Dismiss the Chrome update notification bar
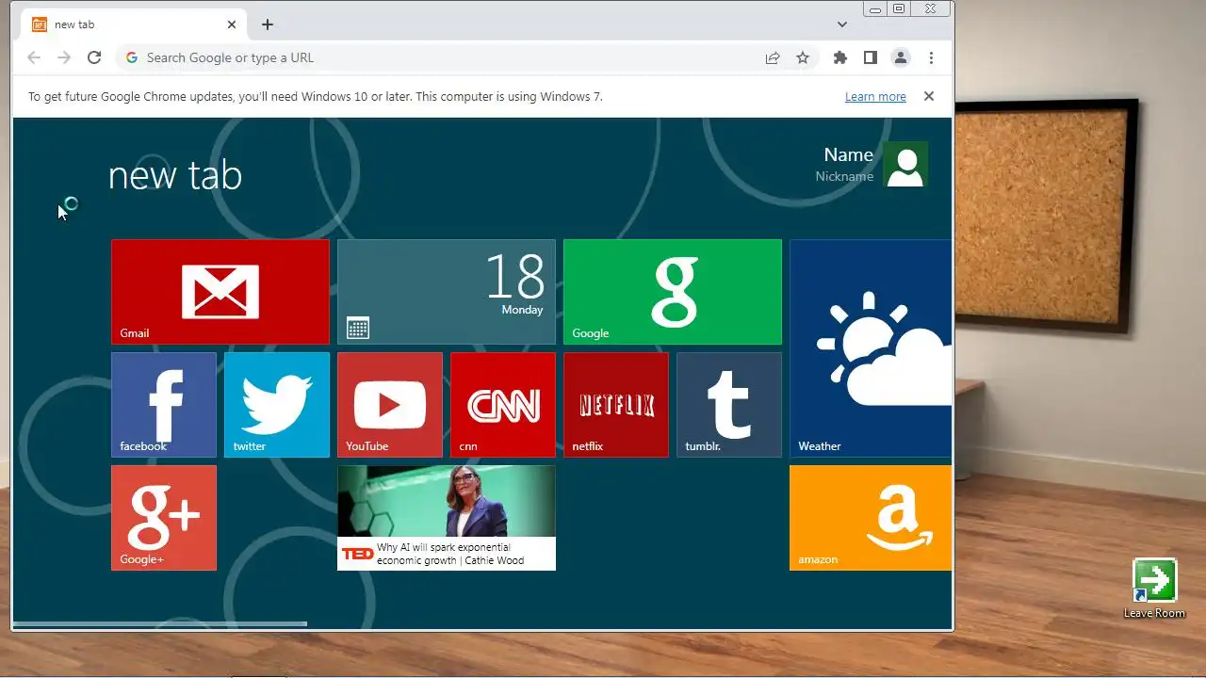The image size is (1206, 678). coord(929,96)
